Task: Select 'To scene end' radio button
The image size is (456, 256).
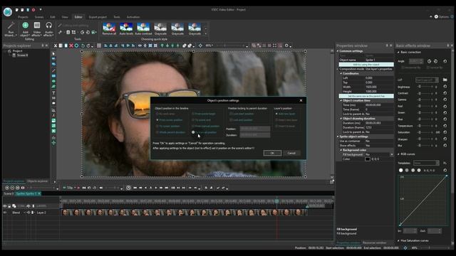Action: 193,120
